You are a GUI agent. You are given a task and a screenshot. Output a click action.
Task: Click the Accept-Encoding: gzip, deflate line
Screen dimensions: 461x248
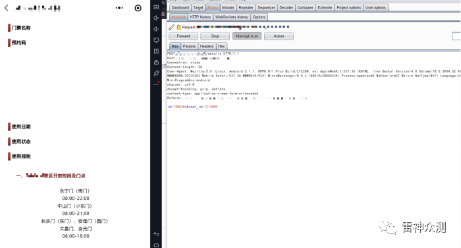point(196,89)
